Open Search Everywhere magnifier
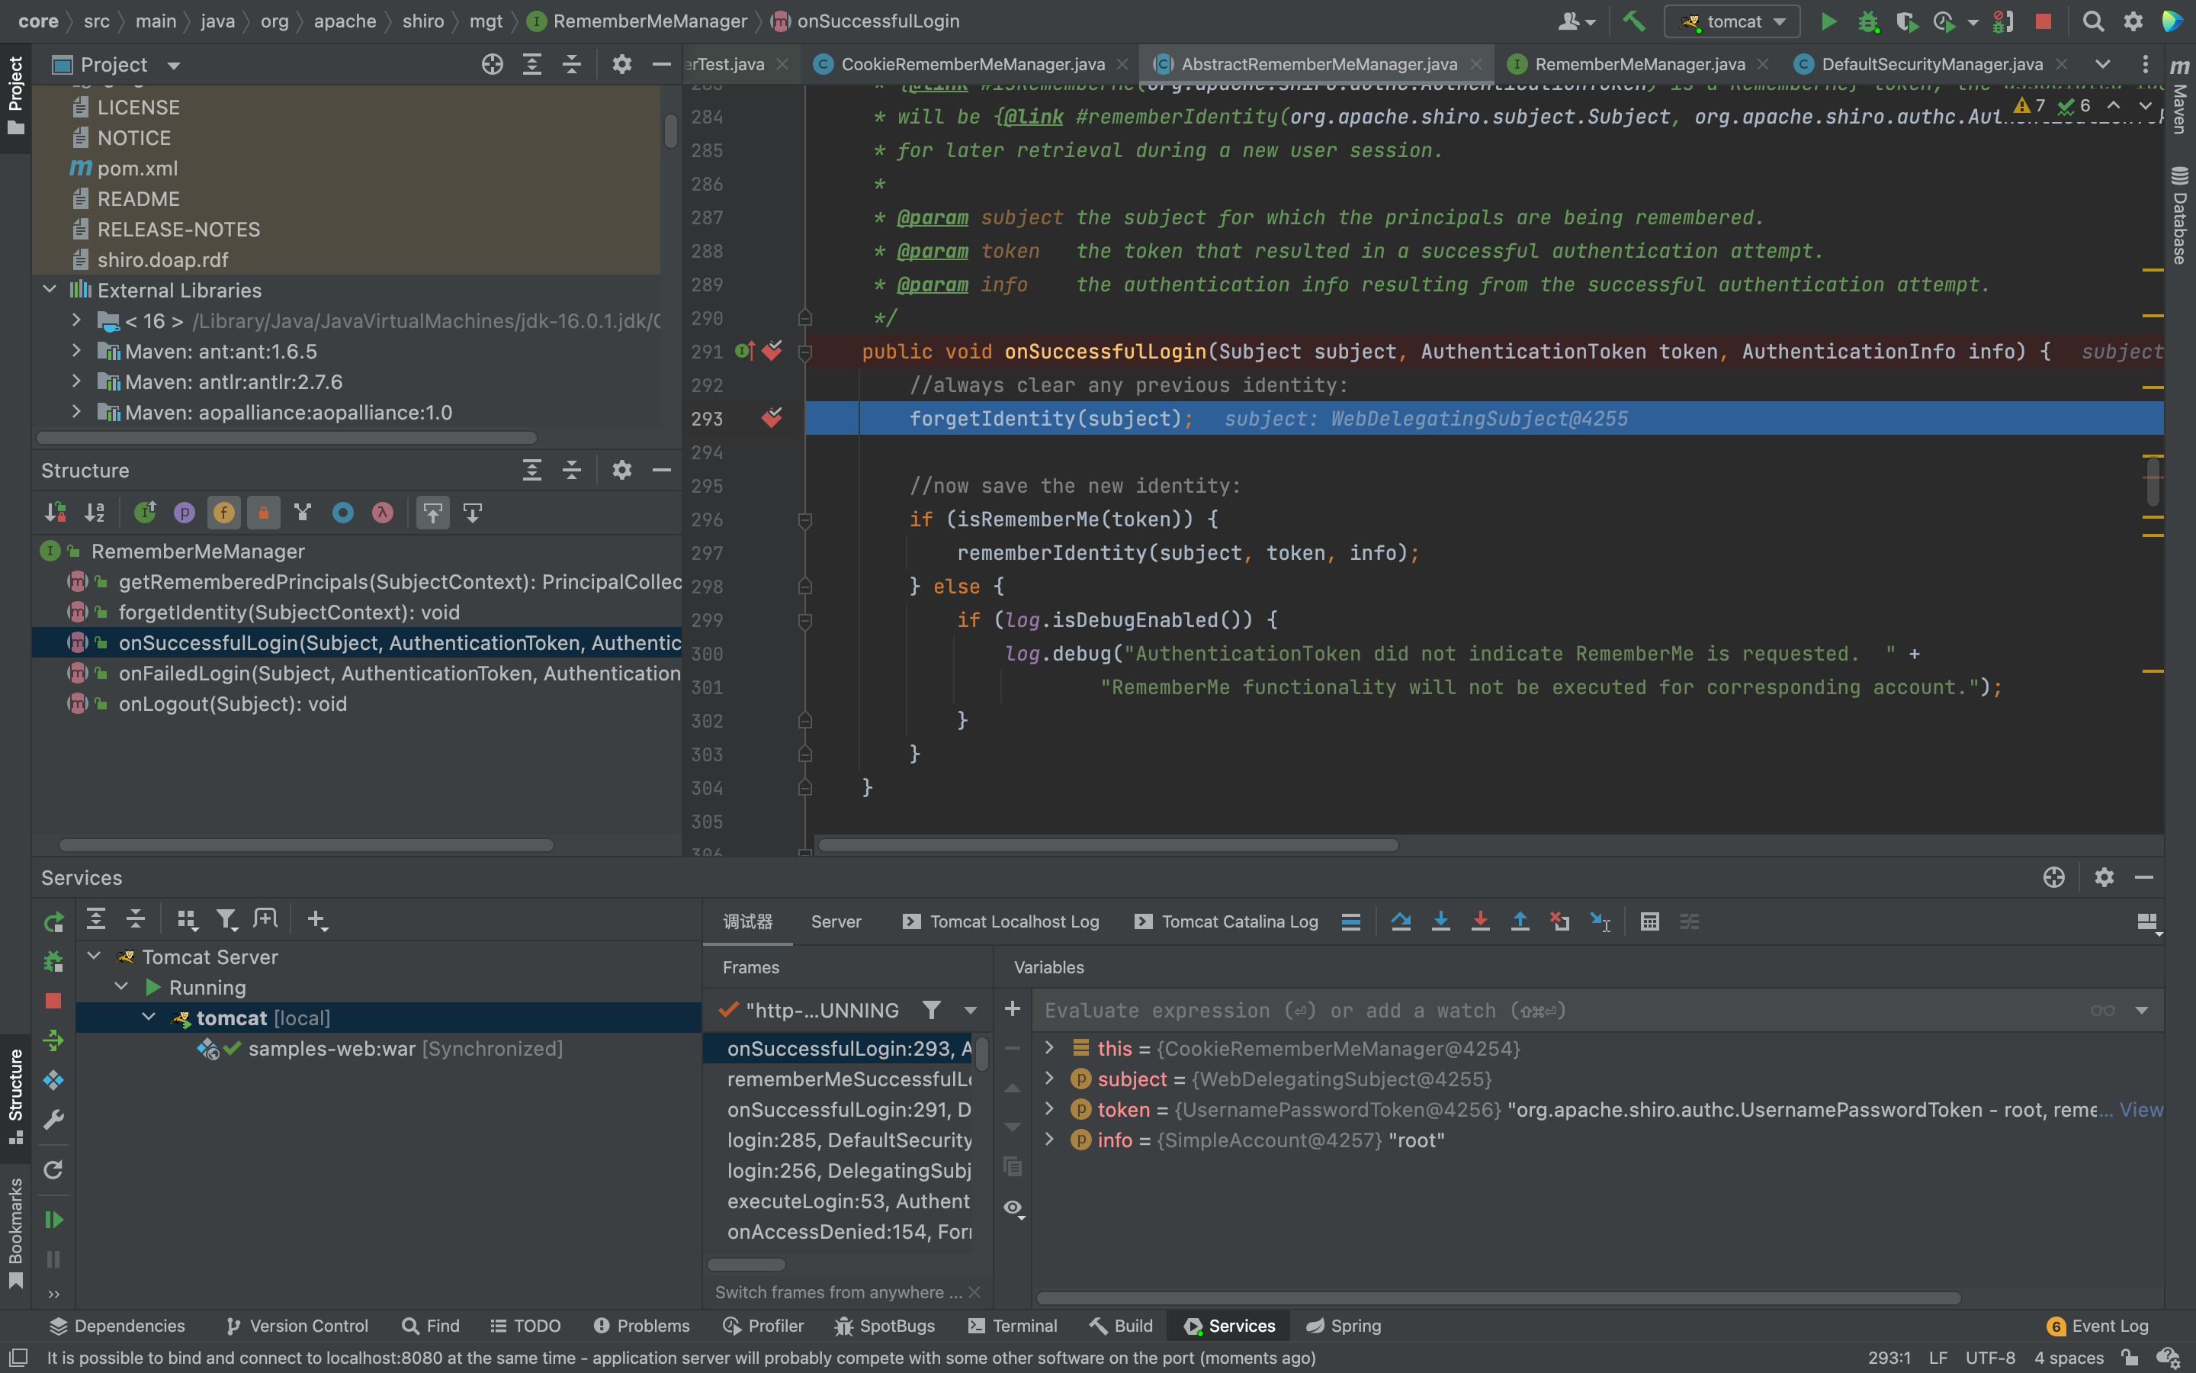 coord(2094,21)
